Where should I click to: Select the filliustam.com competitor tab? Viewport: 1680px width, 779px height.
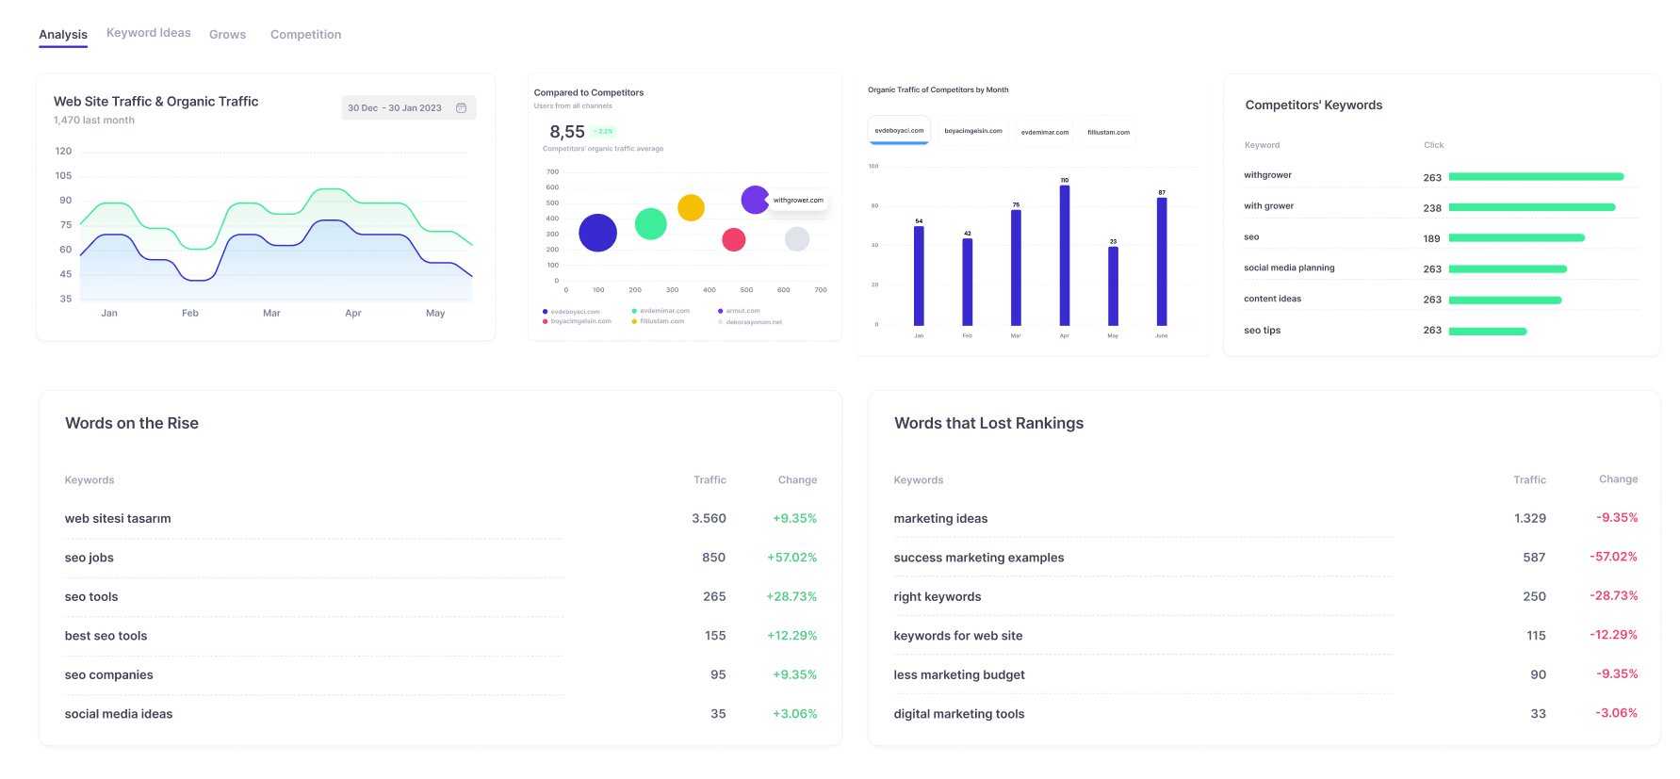click(x=1108, y=132)
